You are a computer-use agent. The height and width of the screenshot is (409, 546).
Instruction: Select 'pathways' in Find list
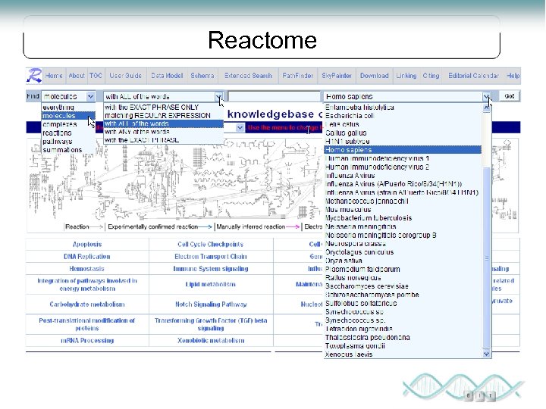[68, 141]
